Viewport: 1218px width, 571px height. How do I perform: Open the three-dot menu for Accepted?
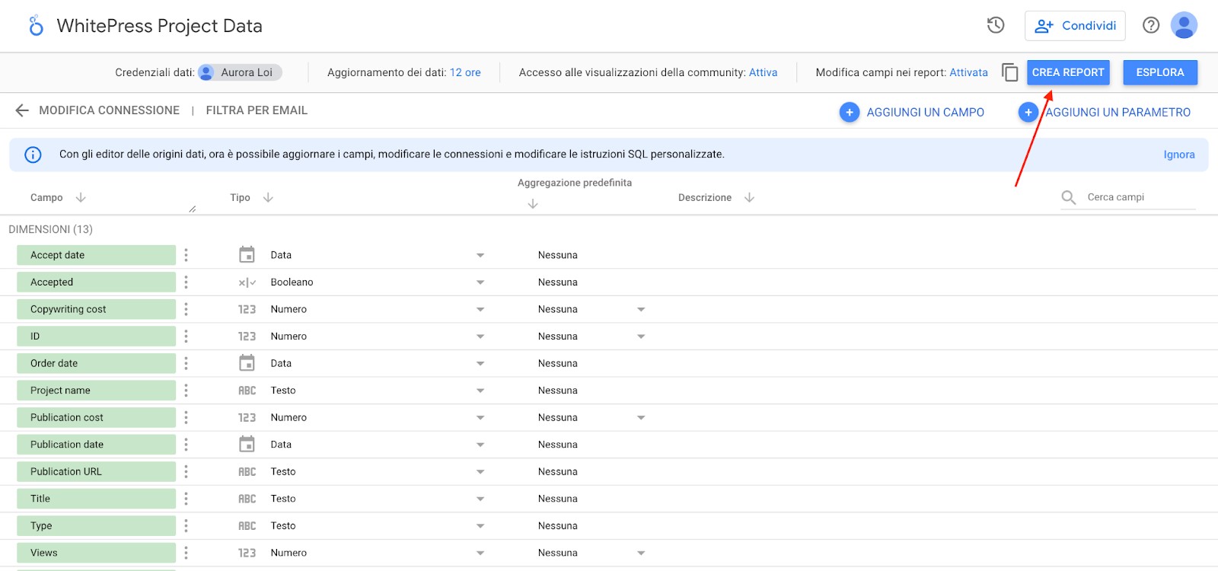pos(186,282)
